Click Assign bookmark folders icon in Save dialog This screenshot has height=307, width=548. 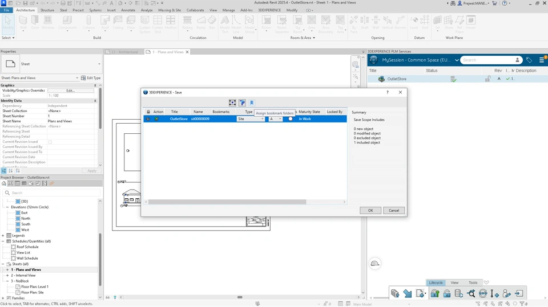tap(252, 103)
